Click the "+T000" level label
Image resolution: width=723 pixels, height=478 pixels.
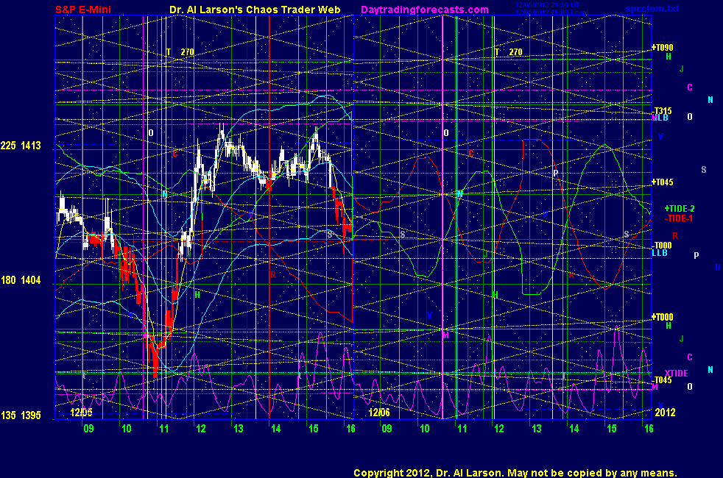coord(662,317)
